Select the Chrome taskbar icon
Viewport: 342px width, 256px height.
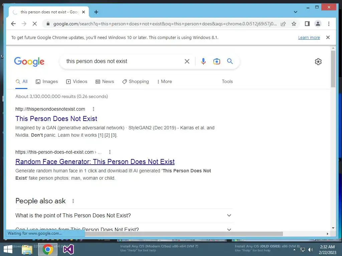[x=47, y=249]
